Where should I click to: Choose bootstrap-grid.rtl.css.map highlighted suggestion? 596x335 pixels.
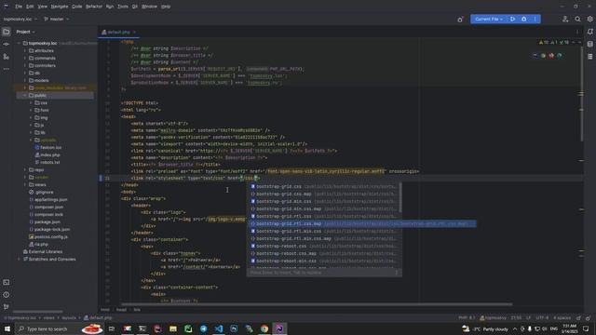click(x=362, y=223)
